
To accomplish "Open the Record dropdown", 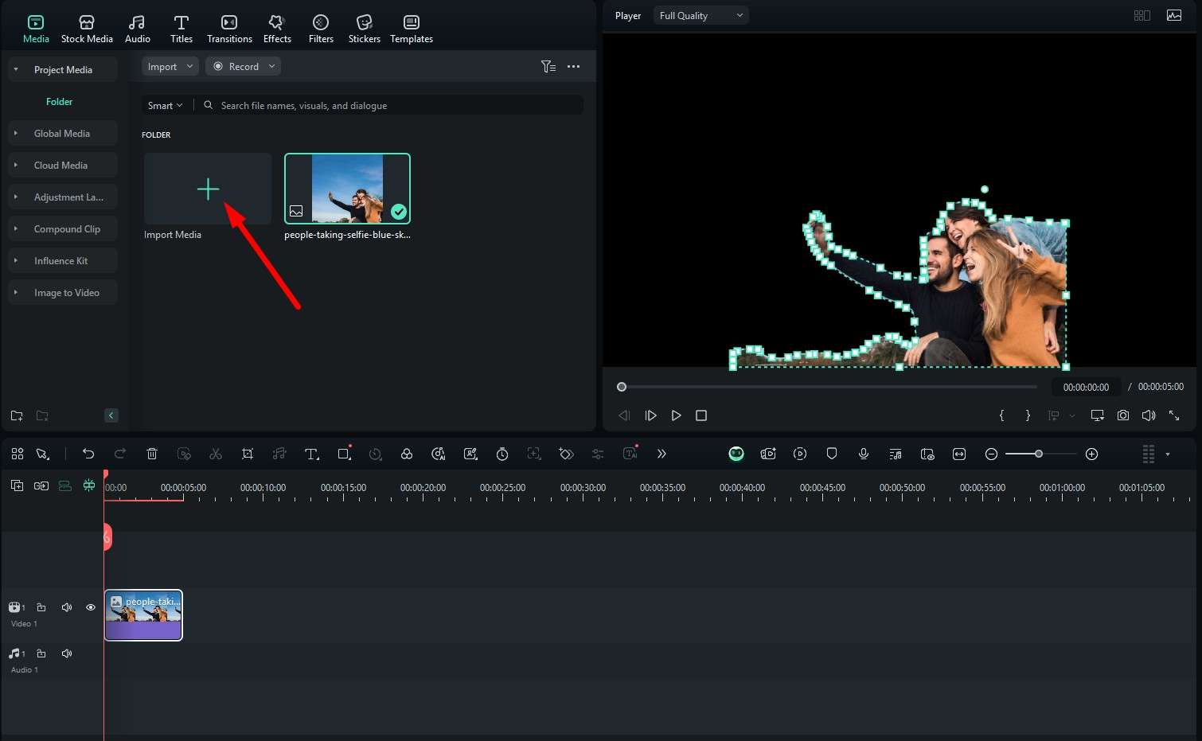I will click(243, 67).
